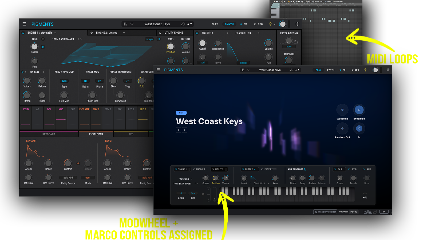This screenshot has height=240, width=427.
Task: Click West Coast Keys preset name in front window
Action: point(270,70)
